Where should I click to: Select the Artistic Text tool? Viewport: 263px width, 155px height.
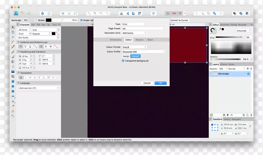coord(13,101)
